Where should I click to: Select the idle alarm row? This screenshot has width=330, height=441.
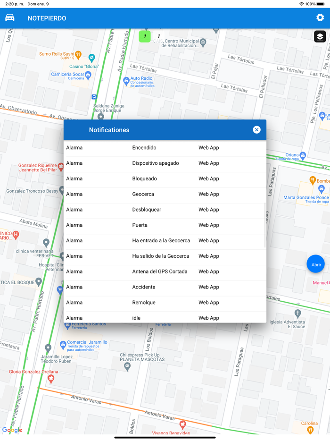pos(165,317)
